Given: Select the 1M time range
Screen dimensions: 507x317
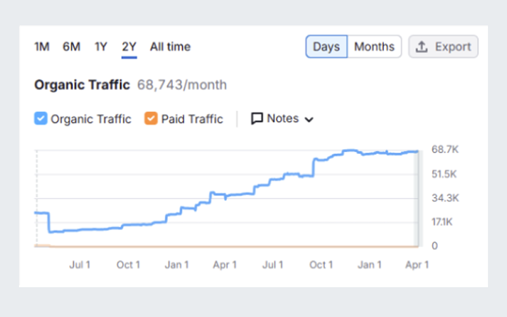Looking at the screenshot, I should 42,46.
